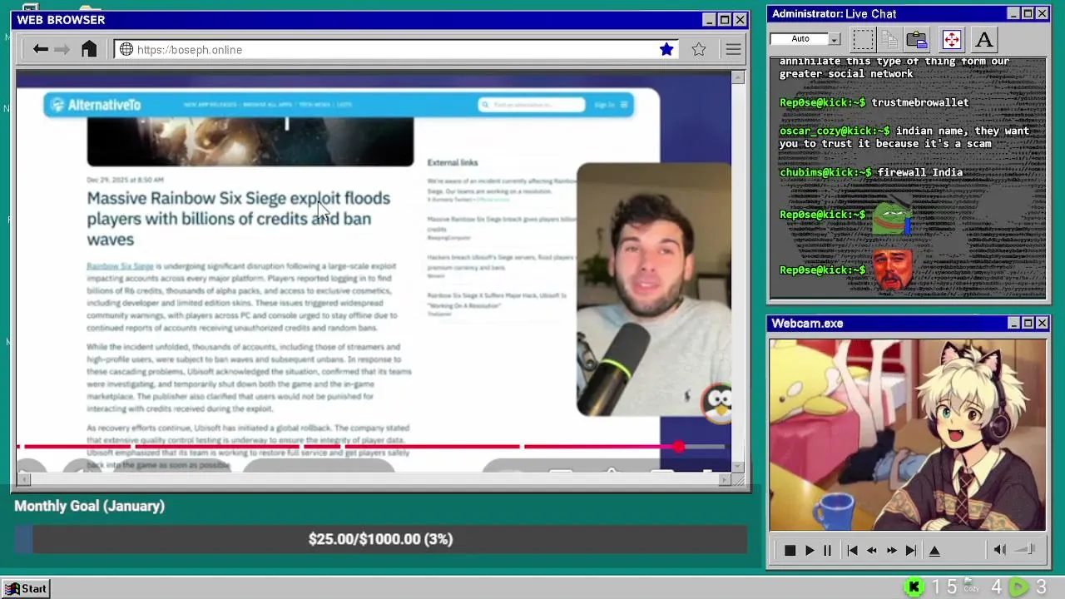Expand the Auto dropdown in Live Chat
Viewport: 1065px width, 599px height.
coord(834,39)
